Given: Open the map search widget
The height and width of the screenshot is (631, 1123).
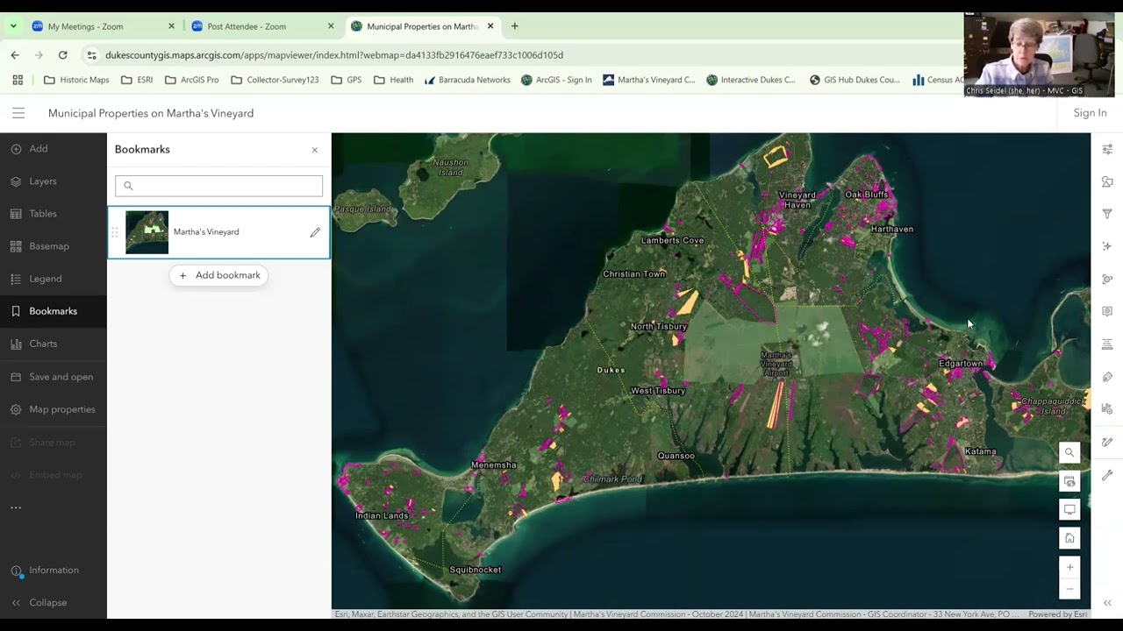Looking at the screenshot, I should click(x=1069, y=453).
